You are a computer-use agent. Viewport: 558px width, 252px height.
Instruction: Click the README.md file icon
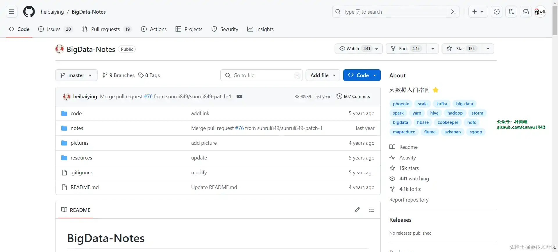(x=64, y=187)
